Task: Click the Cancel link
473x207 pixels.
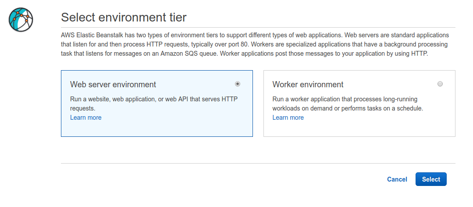Action: [x=397, y=179]
